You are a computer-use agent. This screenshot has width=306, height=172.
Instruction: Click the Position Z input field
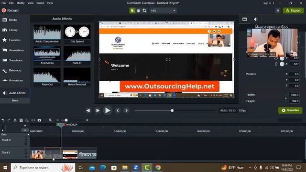295,86
